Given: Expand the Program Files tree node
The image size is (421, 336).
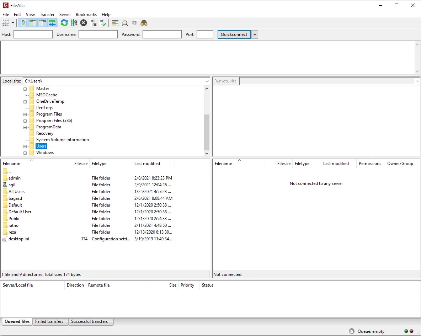Looking at the screenshot, I should (x=25, y=115).
